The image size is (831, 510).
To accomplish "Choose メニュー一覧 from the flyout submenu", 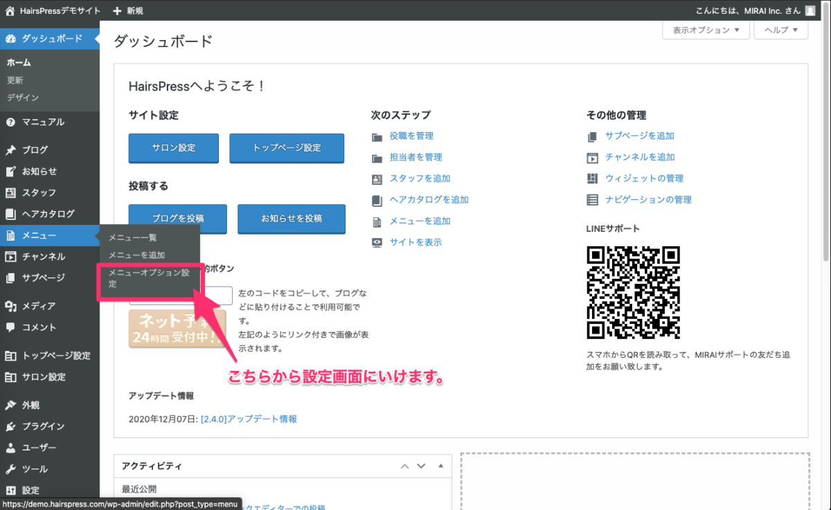I will point(132,238).
